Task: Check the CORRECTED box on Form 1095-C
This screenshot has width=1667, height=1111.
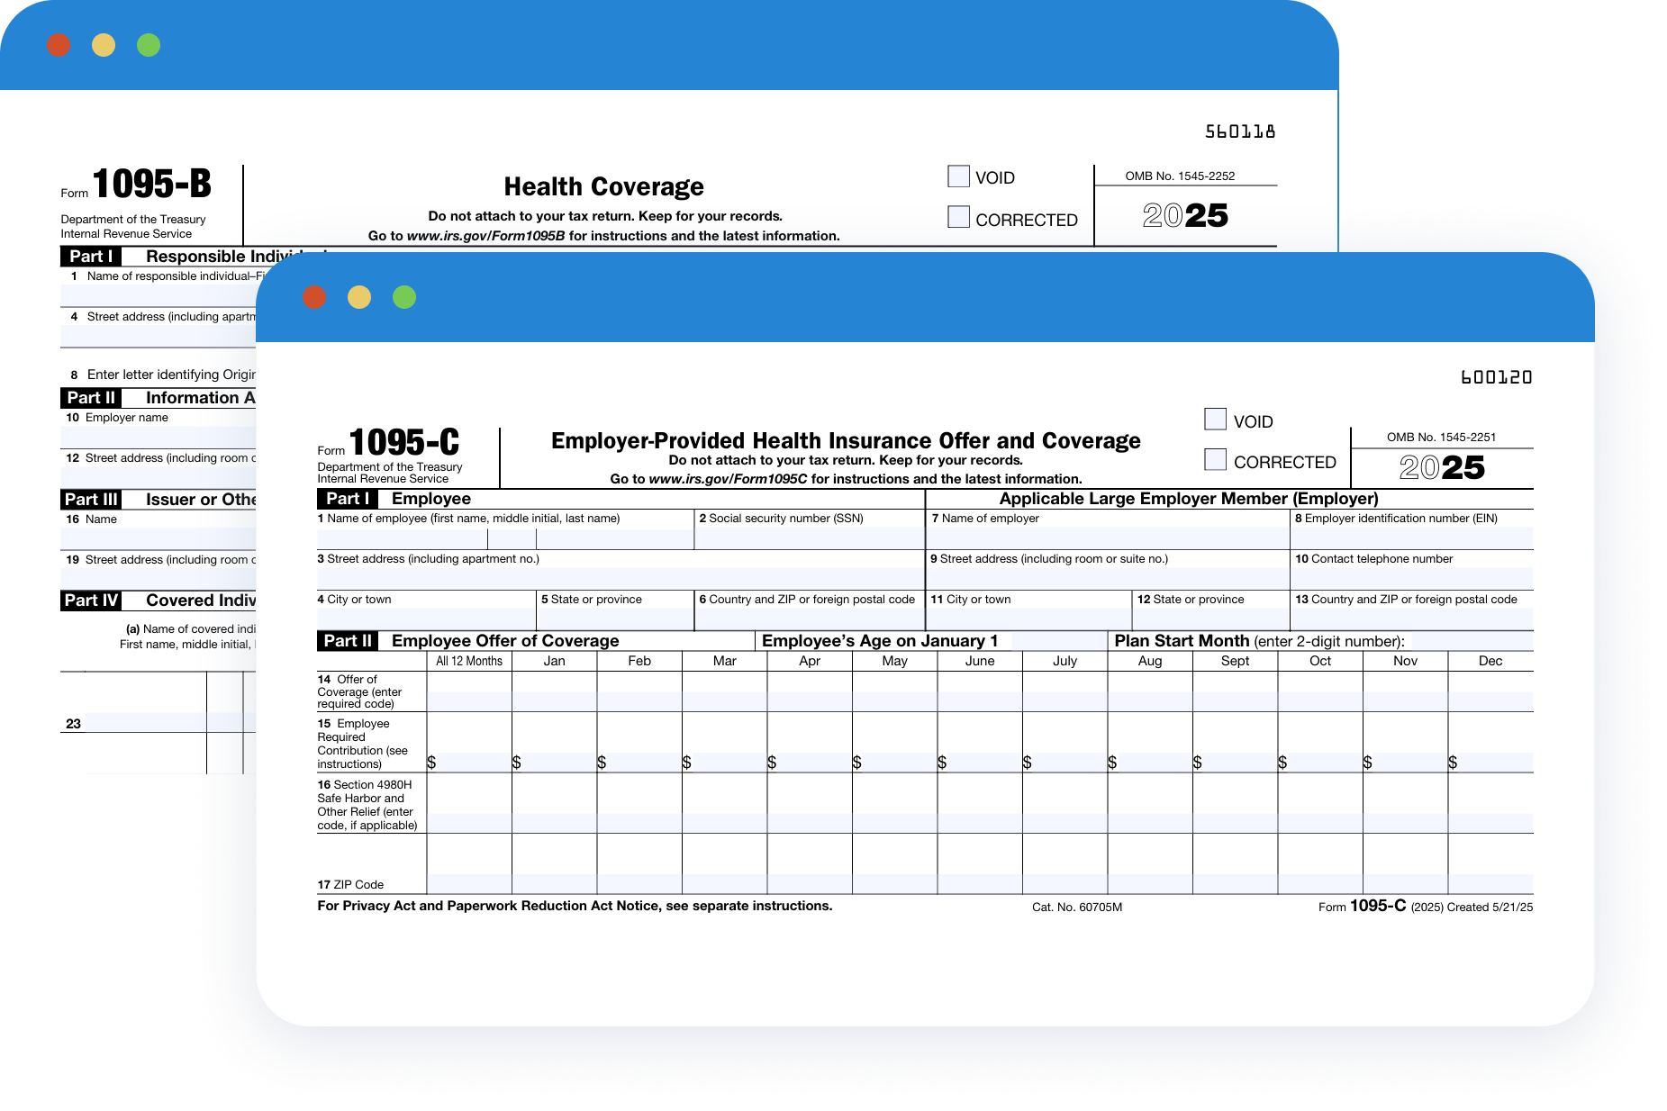Action: (x=1215, y=459)
